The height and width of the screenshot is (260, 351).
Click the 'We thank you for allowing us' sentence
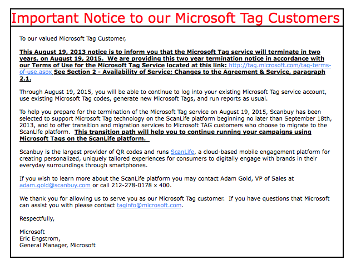click(122, 198)
